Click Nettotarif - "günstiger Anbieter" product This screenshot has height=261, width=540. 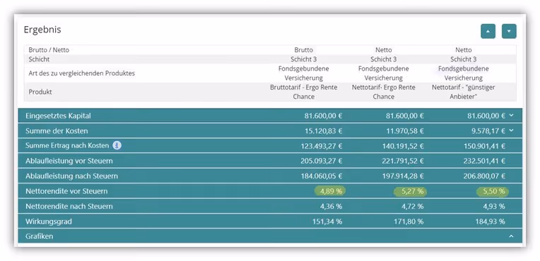464,92
